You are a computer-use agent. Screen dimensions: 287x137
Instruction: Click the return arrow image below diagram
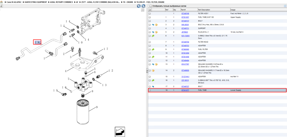tap(120, 132)
